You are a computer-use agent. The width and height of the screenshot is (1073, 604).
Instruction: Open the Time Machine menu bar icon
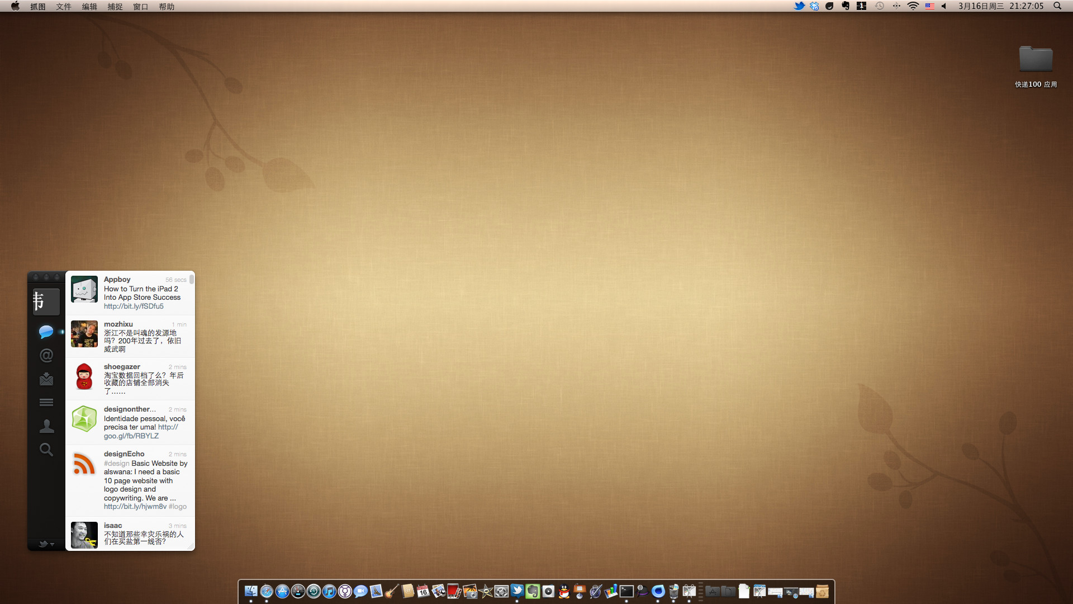tap(880, 6)
